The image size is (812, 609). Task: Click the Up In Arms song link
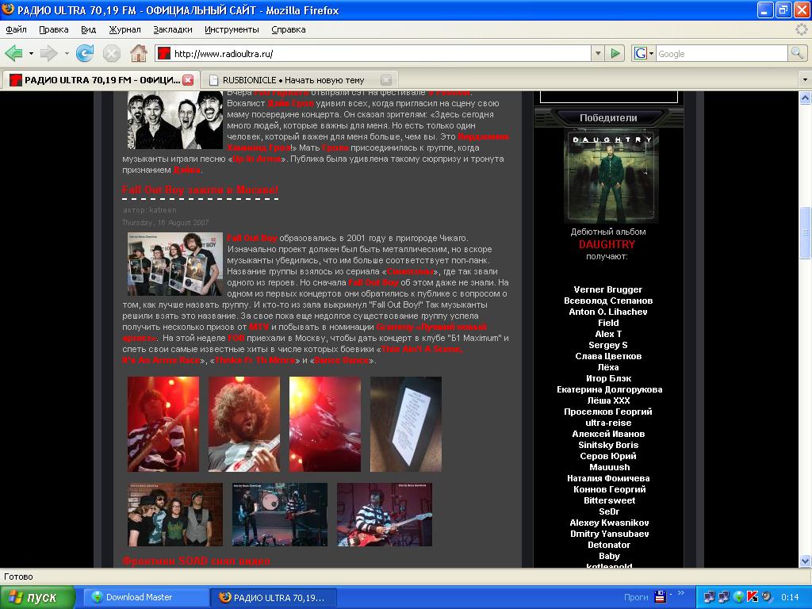257,159
